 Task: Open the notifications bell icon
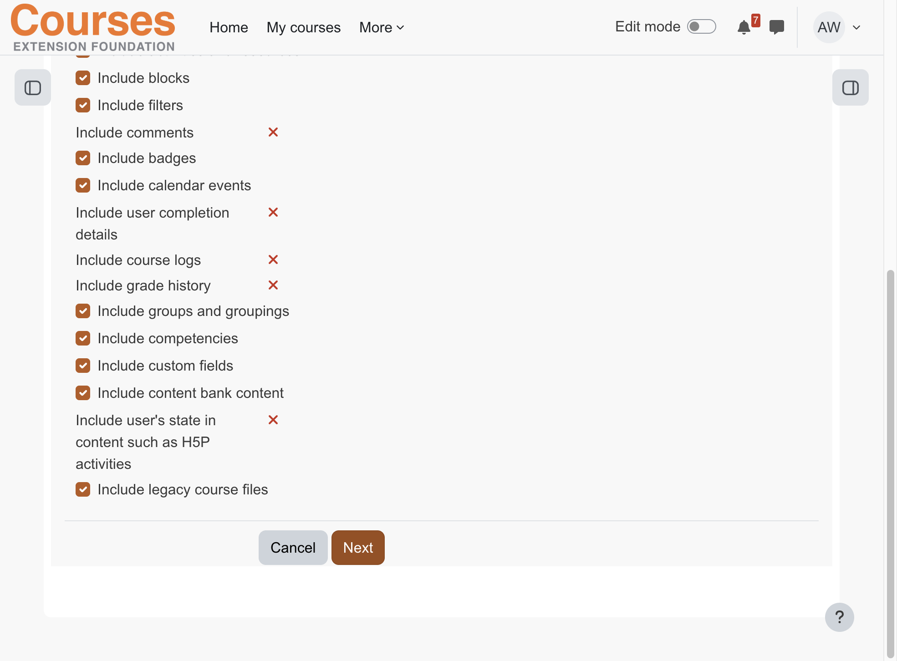744,27
